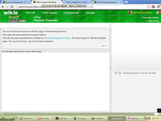This screenshot has width=161, height=121.
Task: Click the horizontal scrollbar track
Action: (x=78, y=114)
